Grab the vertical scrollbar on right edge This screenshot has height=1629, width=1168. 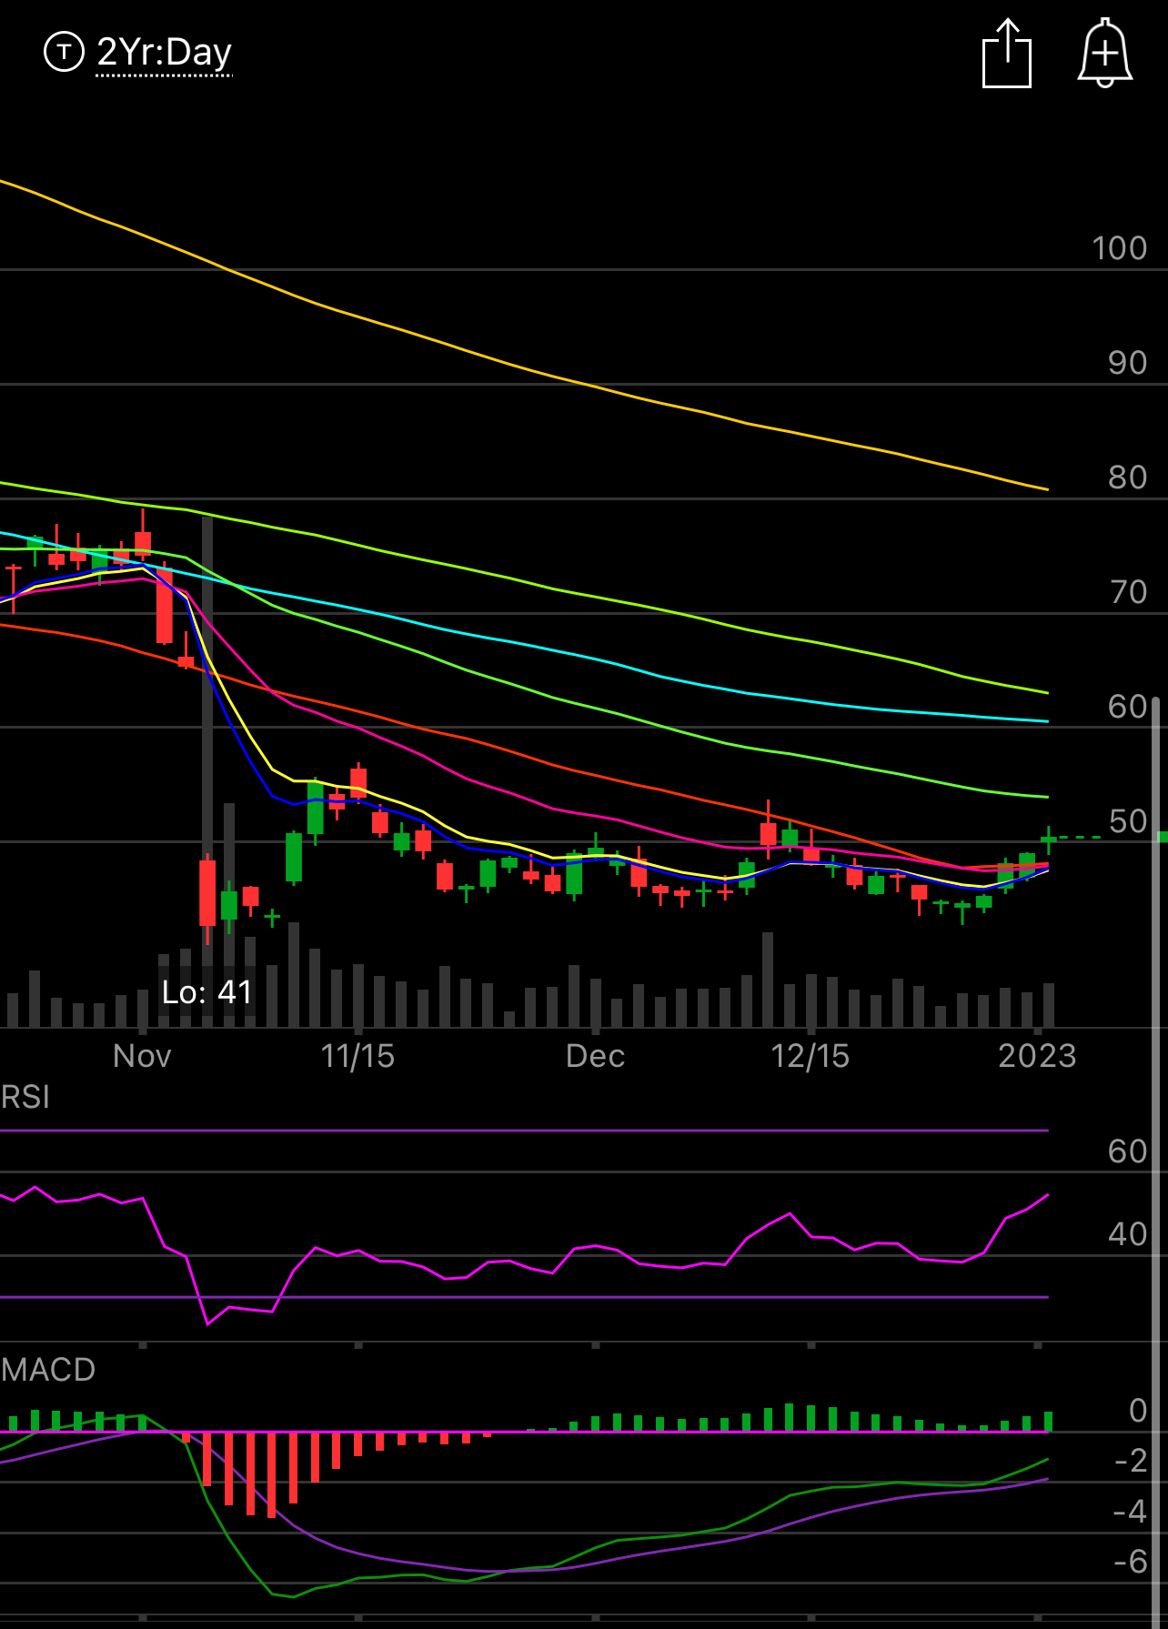pos(1155,1162)
